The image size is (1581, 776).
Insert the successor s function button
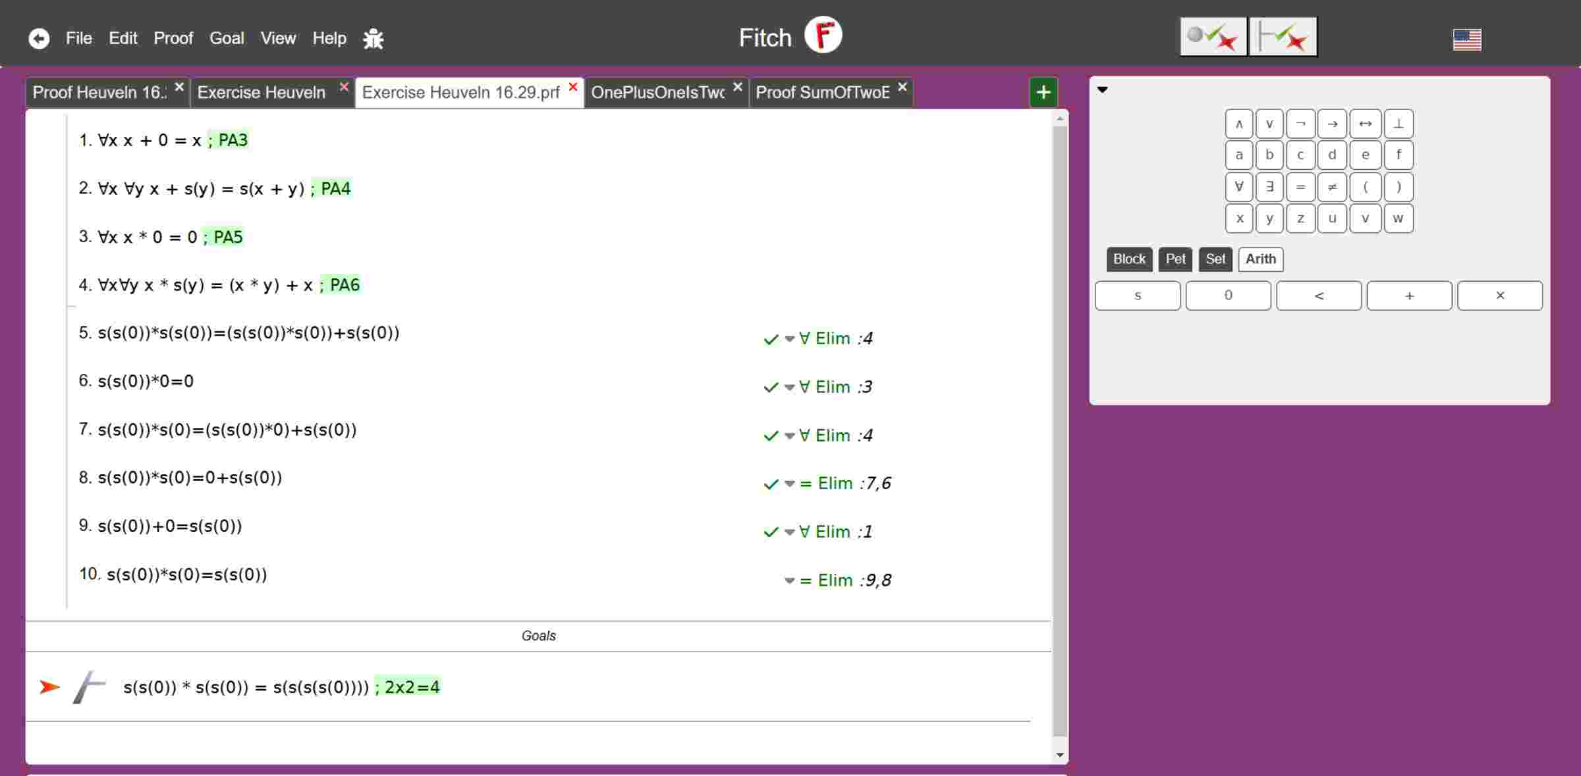pyautogui.click(x=1137, y=296)
